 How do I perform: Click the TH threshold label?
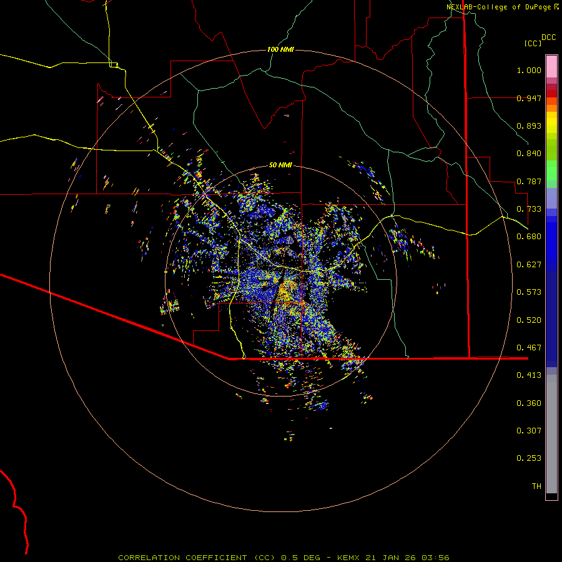[x=536, y=486]
